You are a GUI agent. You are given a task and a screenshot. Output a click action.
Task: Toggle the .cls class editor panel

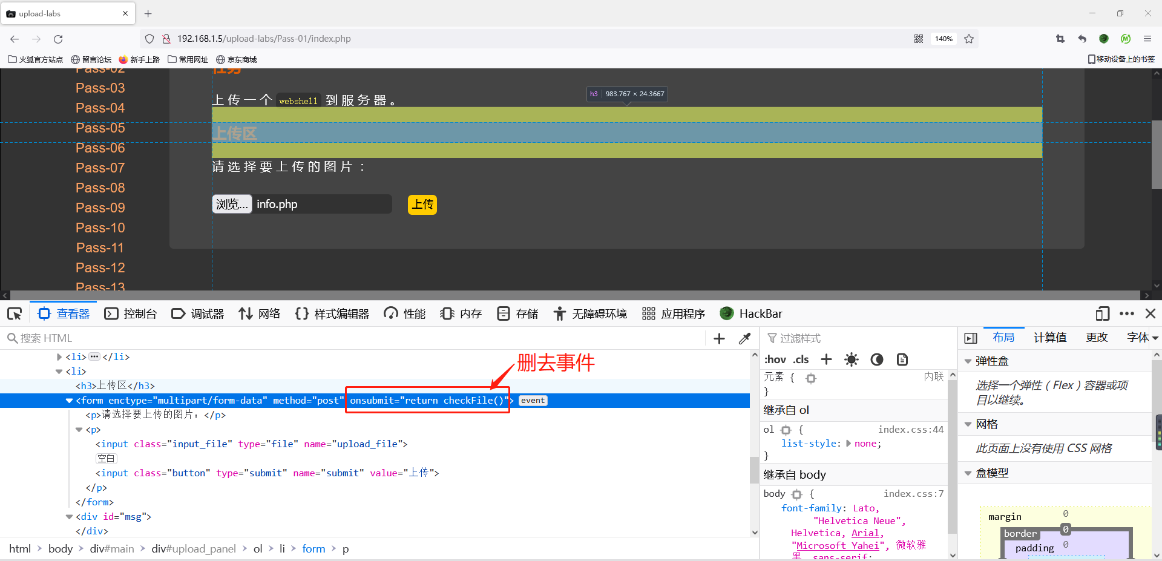point(801,359)
